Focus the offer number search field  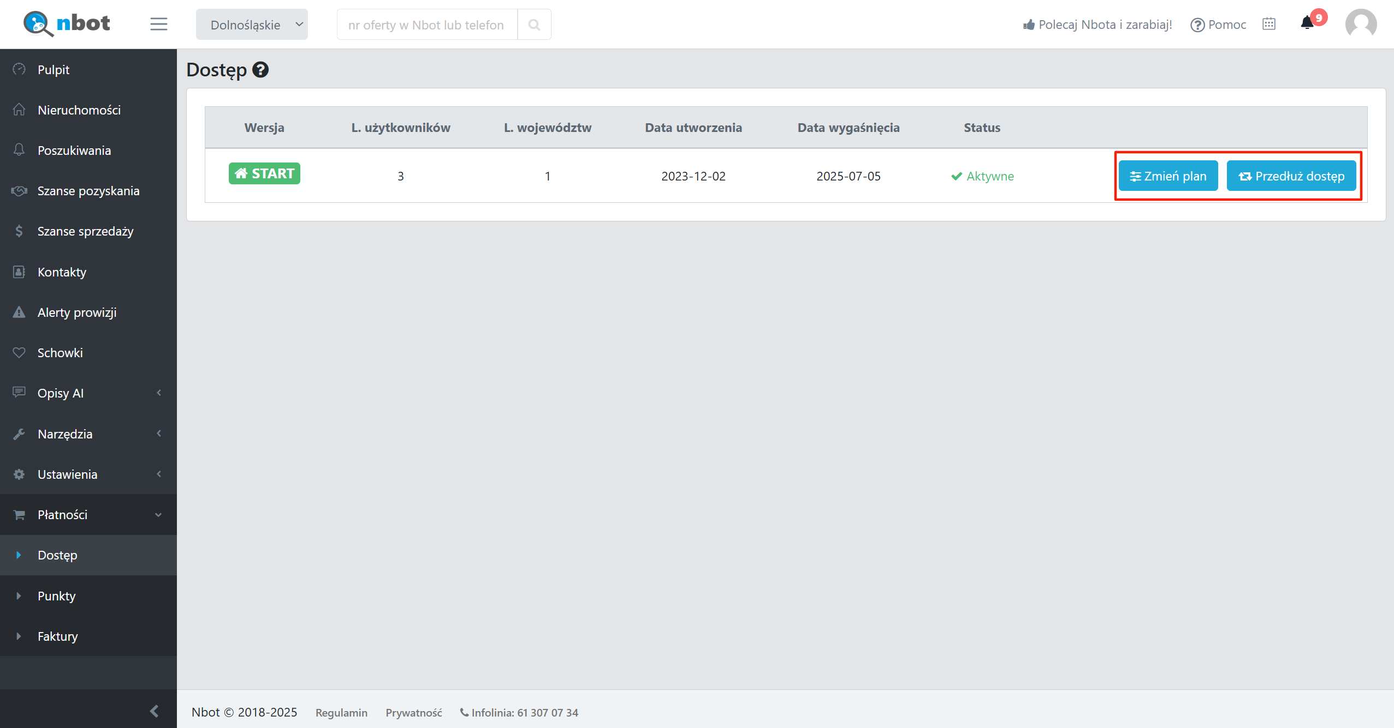[426, 25]
